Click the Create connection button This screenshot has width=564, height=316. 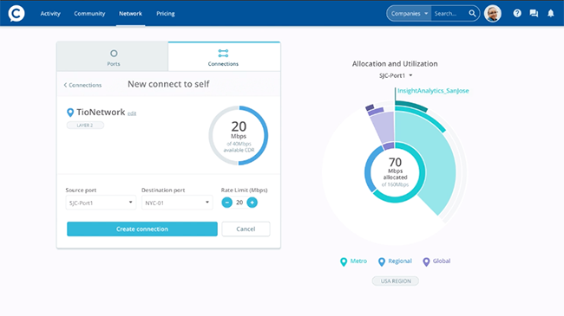pos(142,229)
